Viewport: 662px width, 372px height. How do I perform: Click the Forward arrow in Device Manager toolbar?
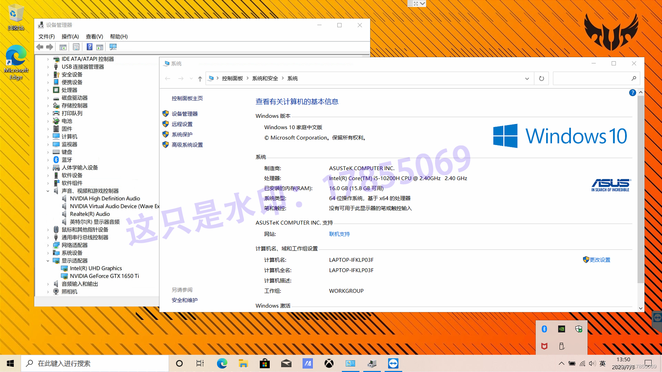pos(49,47)
